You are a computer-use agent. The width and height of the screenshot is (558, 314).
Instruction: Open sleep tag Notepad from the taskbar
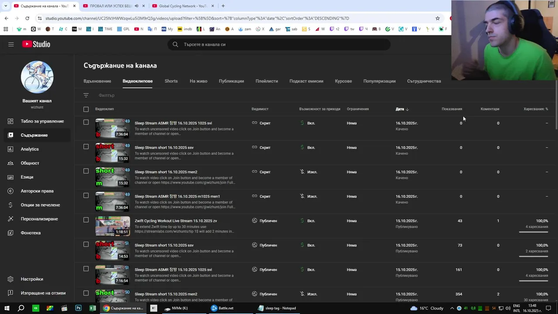[277, 308]
